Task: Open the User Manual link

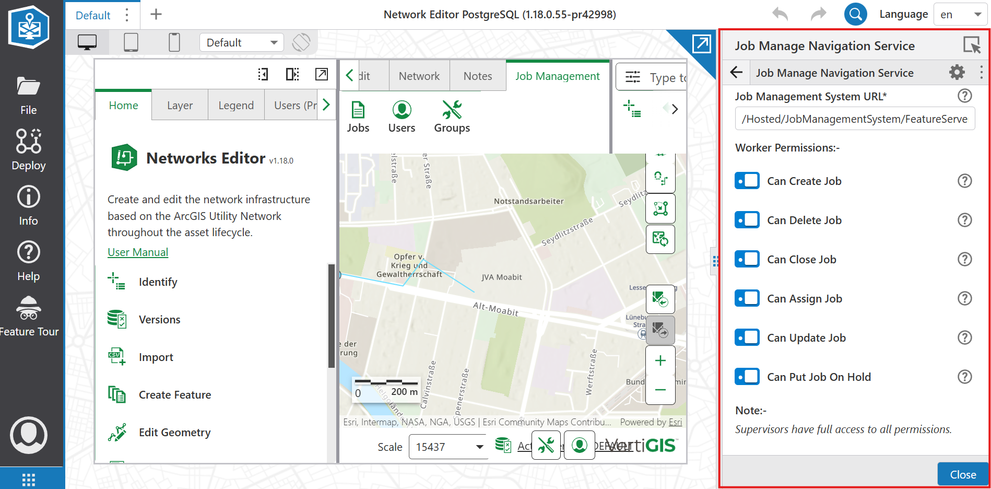Action: [138, 252]
